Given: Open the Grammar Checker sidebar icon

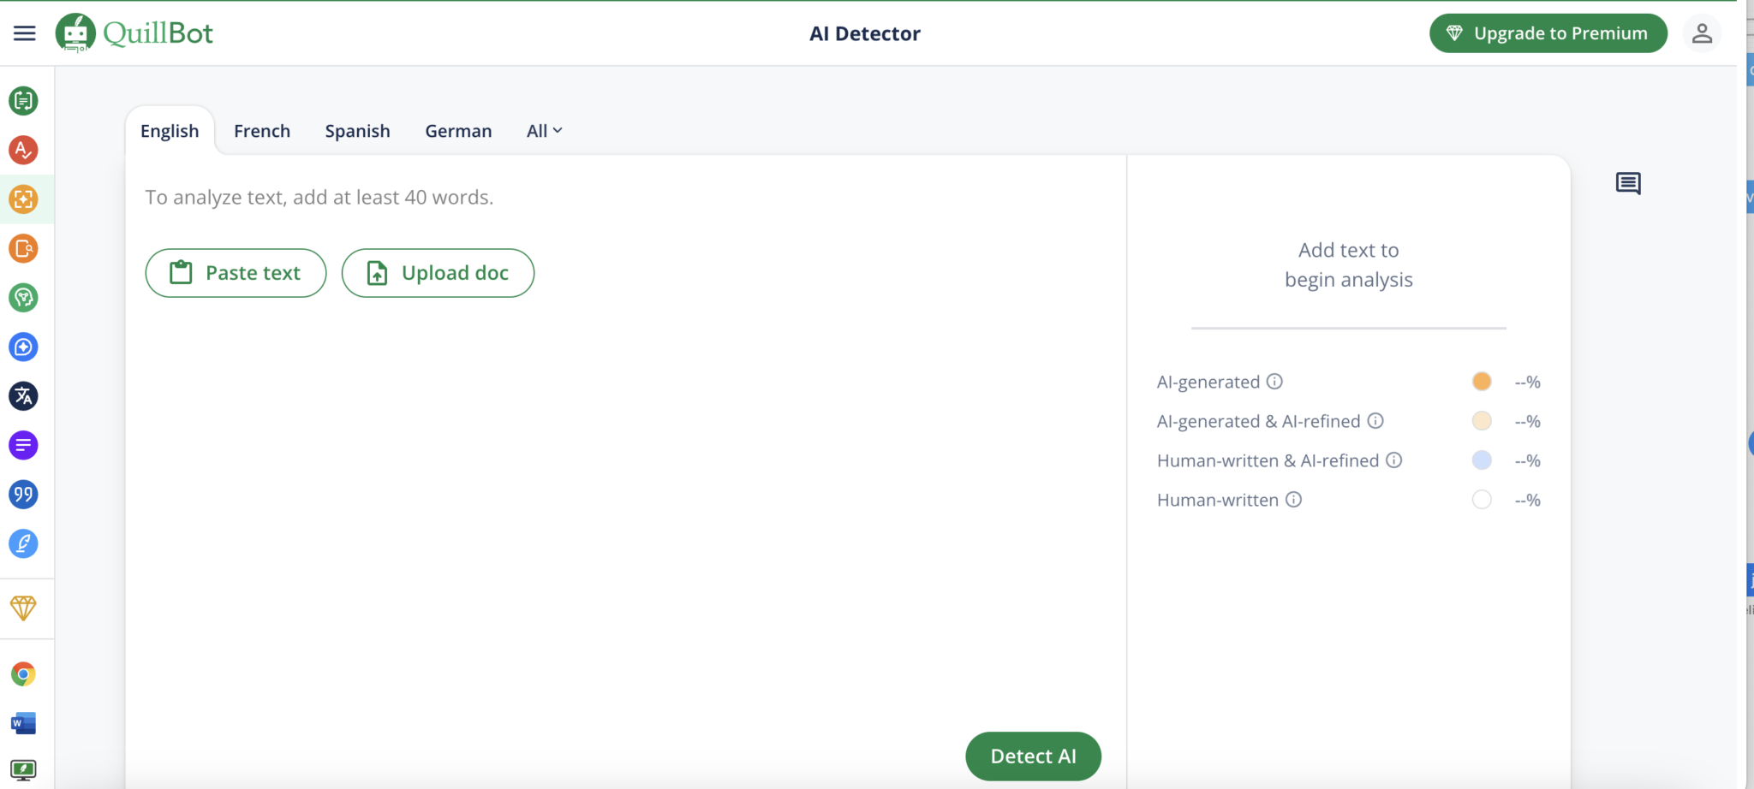Looking at the screenshot, I should [x=23, y=150].
